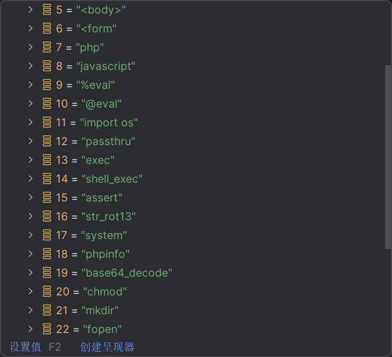Click the 设置值 (Set Value) link

[25, 347]
